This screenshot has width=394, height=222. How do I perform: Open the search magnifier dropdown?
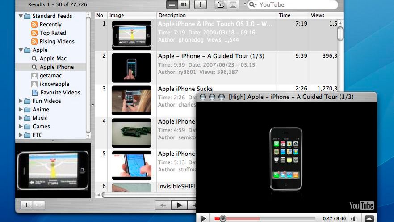click(253, 4)
